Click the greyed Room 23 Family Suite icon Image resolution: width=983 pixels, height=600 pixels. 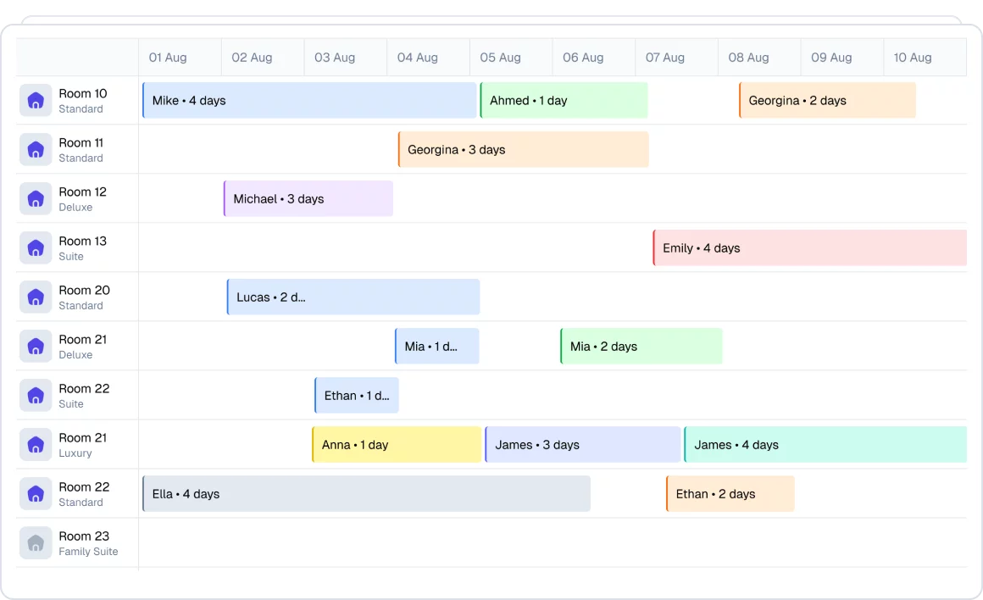(x=36, y=543)
